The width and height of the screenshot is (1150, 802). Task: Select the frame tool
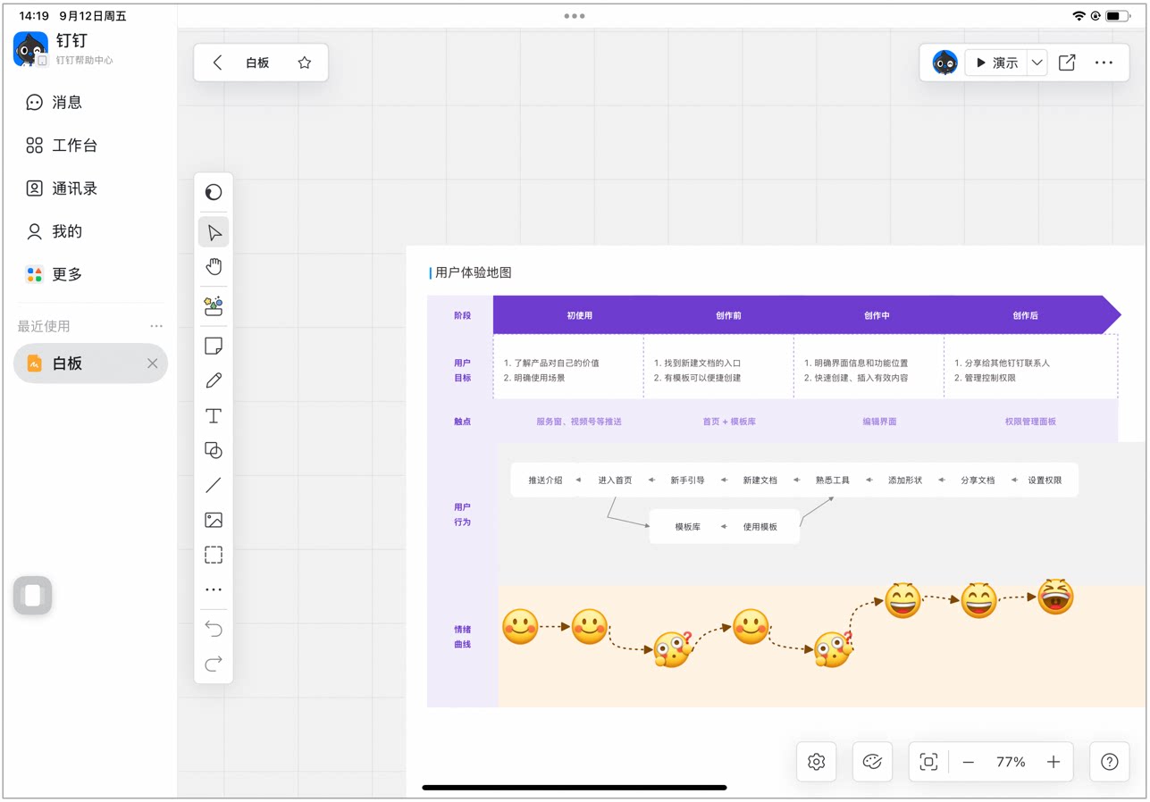coord(214,555)
